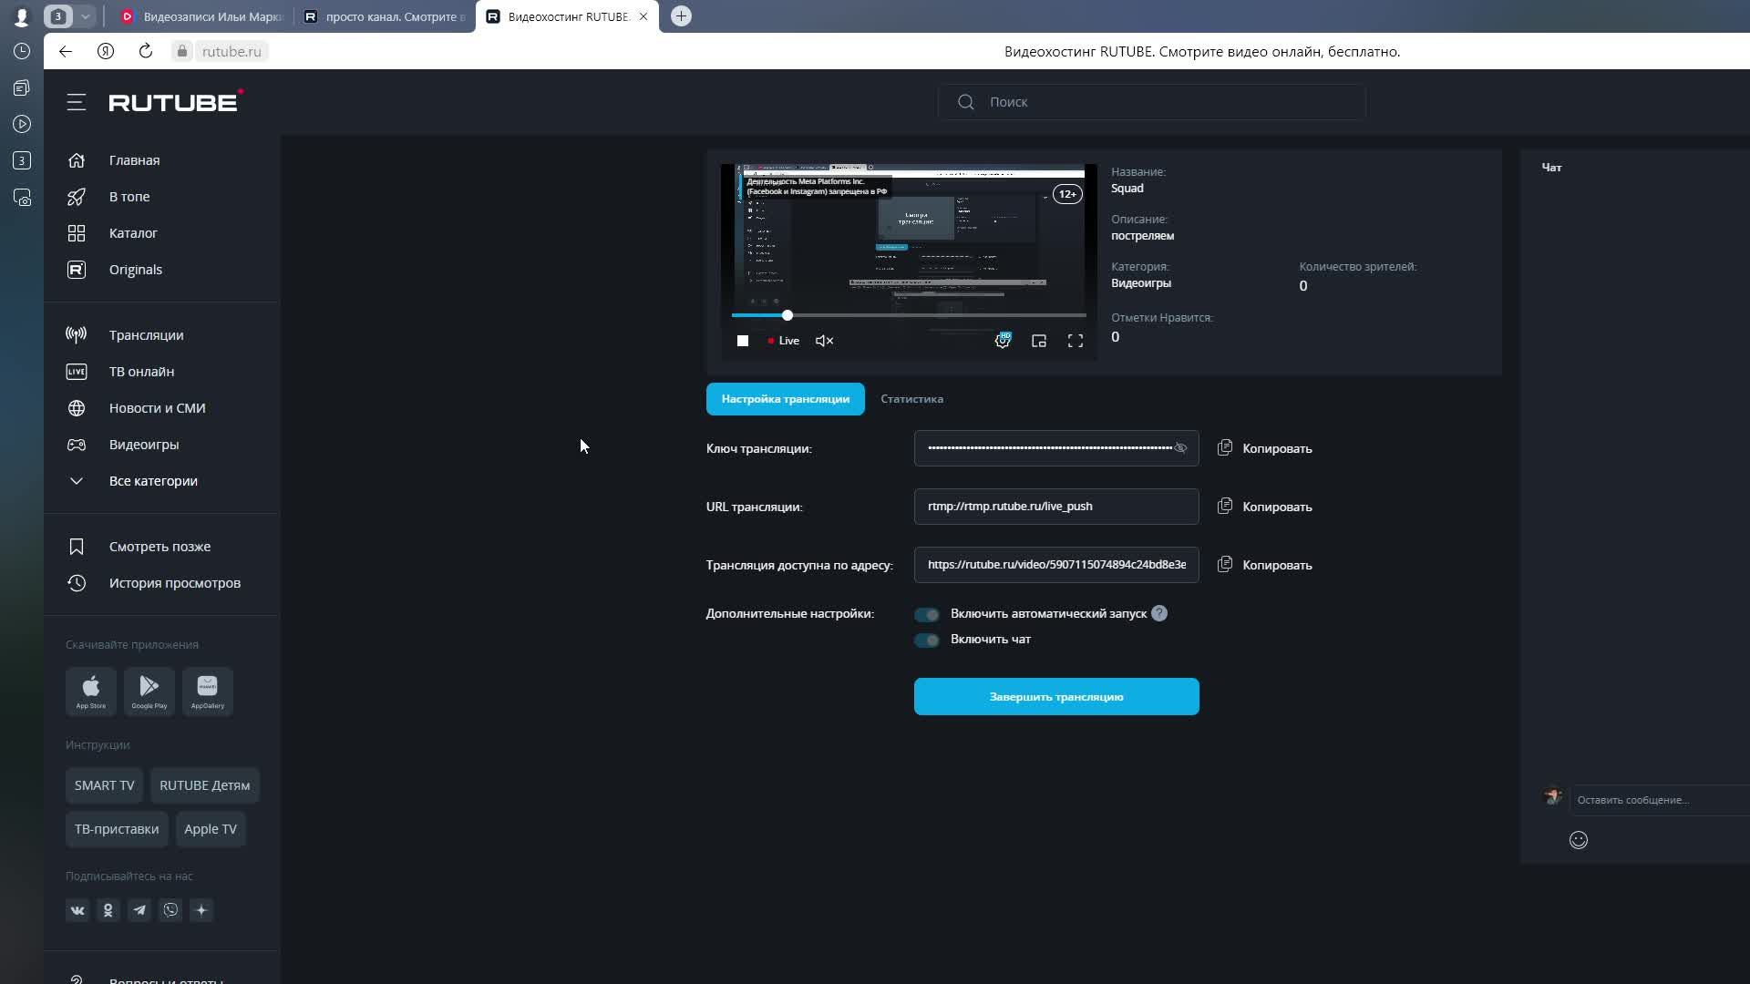Screen dimensions: 1750x984
Task: Unmute the video player sound
Action: click(x=824, y=341)
